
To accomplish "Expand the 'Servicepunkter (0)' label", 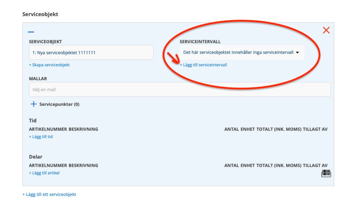I will 59,104.
